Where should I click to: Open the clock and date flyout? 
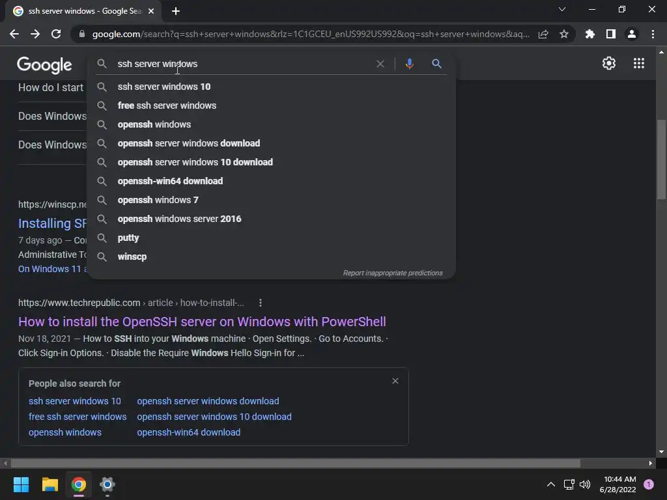click(x=617, y=484)
